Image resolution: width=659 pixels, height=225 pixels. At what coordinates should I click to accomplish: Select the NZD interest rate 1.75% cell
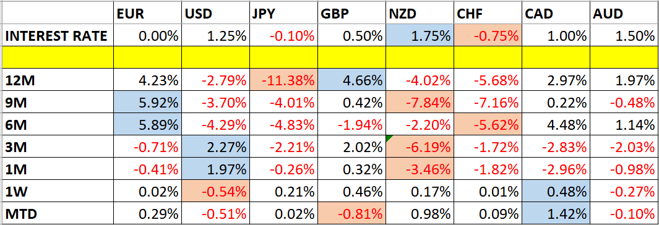[420, 35]
